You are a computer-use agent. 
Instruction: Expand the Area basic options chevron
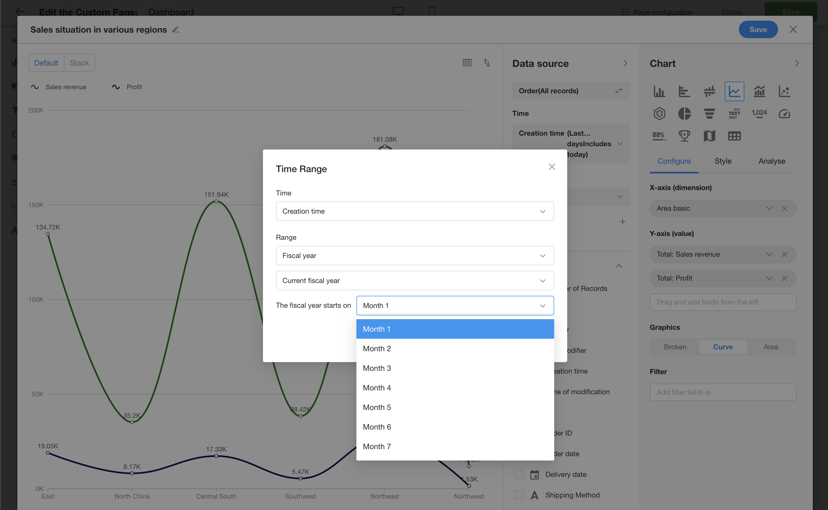point(769,209)
